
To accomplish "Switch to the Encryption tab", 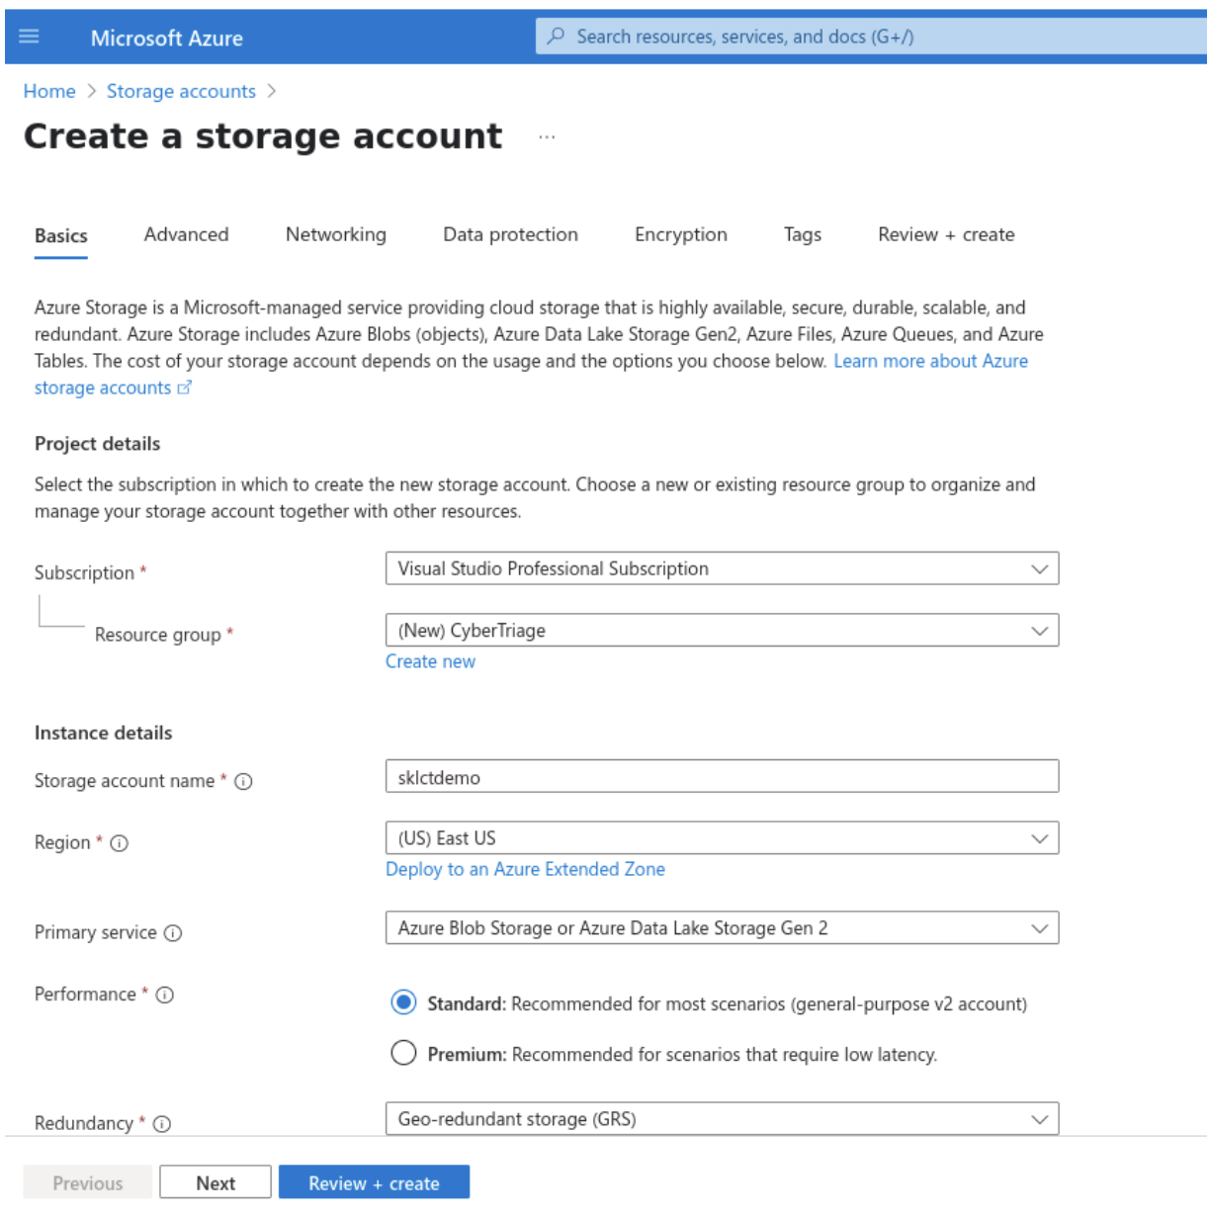I will (x=681, y=235).
